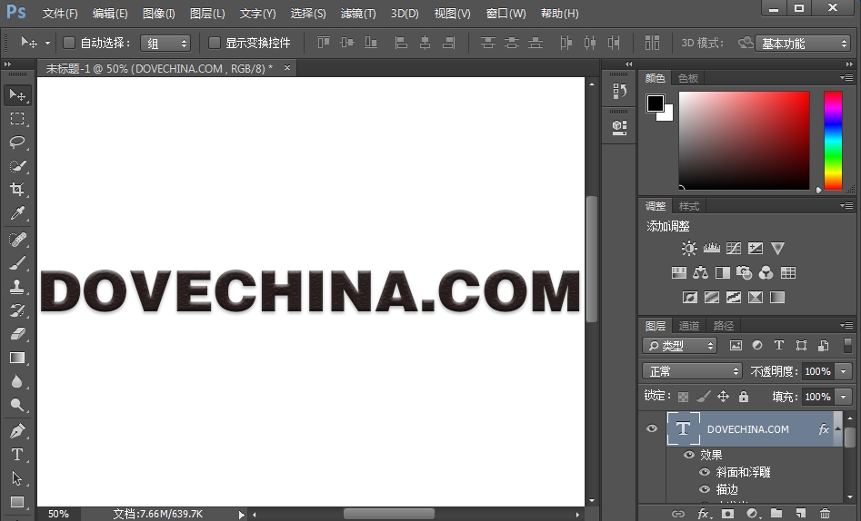Click the zoom percentage field showing 50%
This screenshot has height=521, width=861.
click(58, 514)
